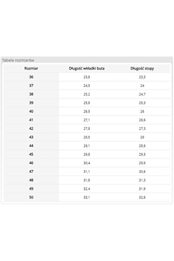Click the Tabela rozmiarów title
174x261 pixels.
[x=18, y=60]
